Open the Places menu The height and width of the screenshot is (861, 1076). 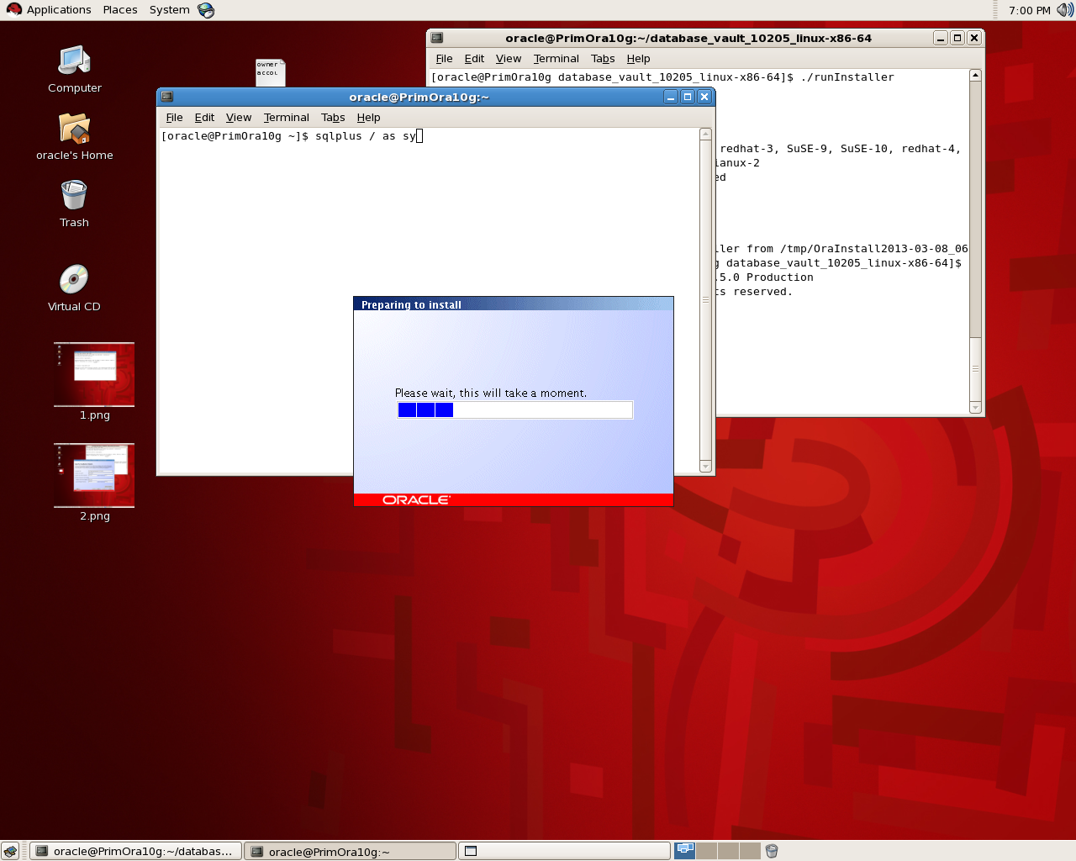[120, 10]
